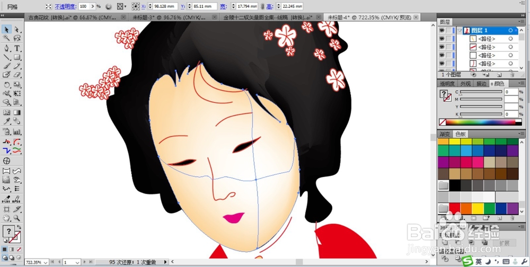Select the Zoom magnifier tool
The image size is (530, 267).
(17, 218)
